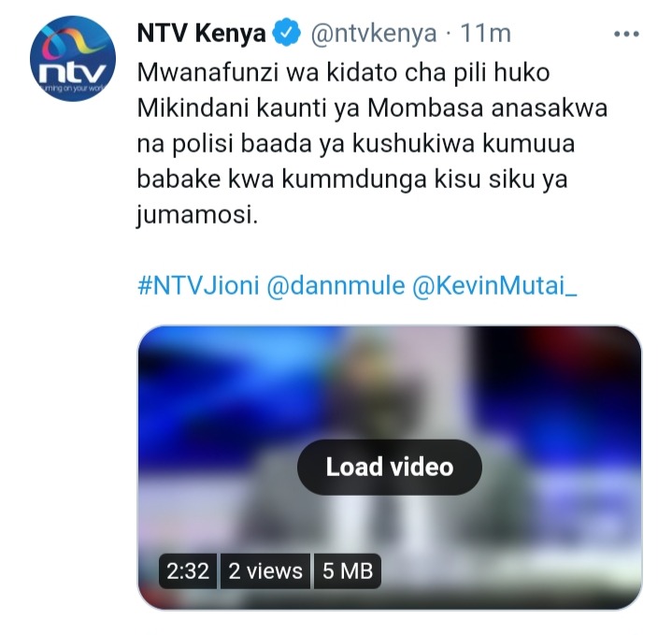
Task: Tap the Load video button
Action: 390,467
